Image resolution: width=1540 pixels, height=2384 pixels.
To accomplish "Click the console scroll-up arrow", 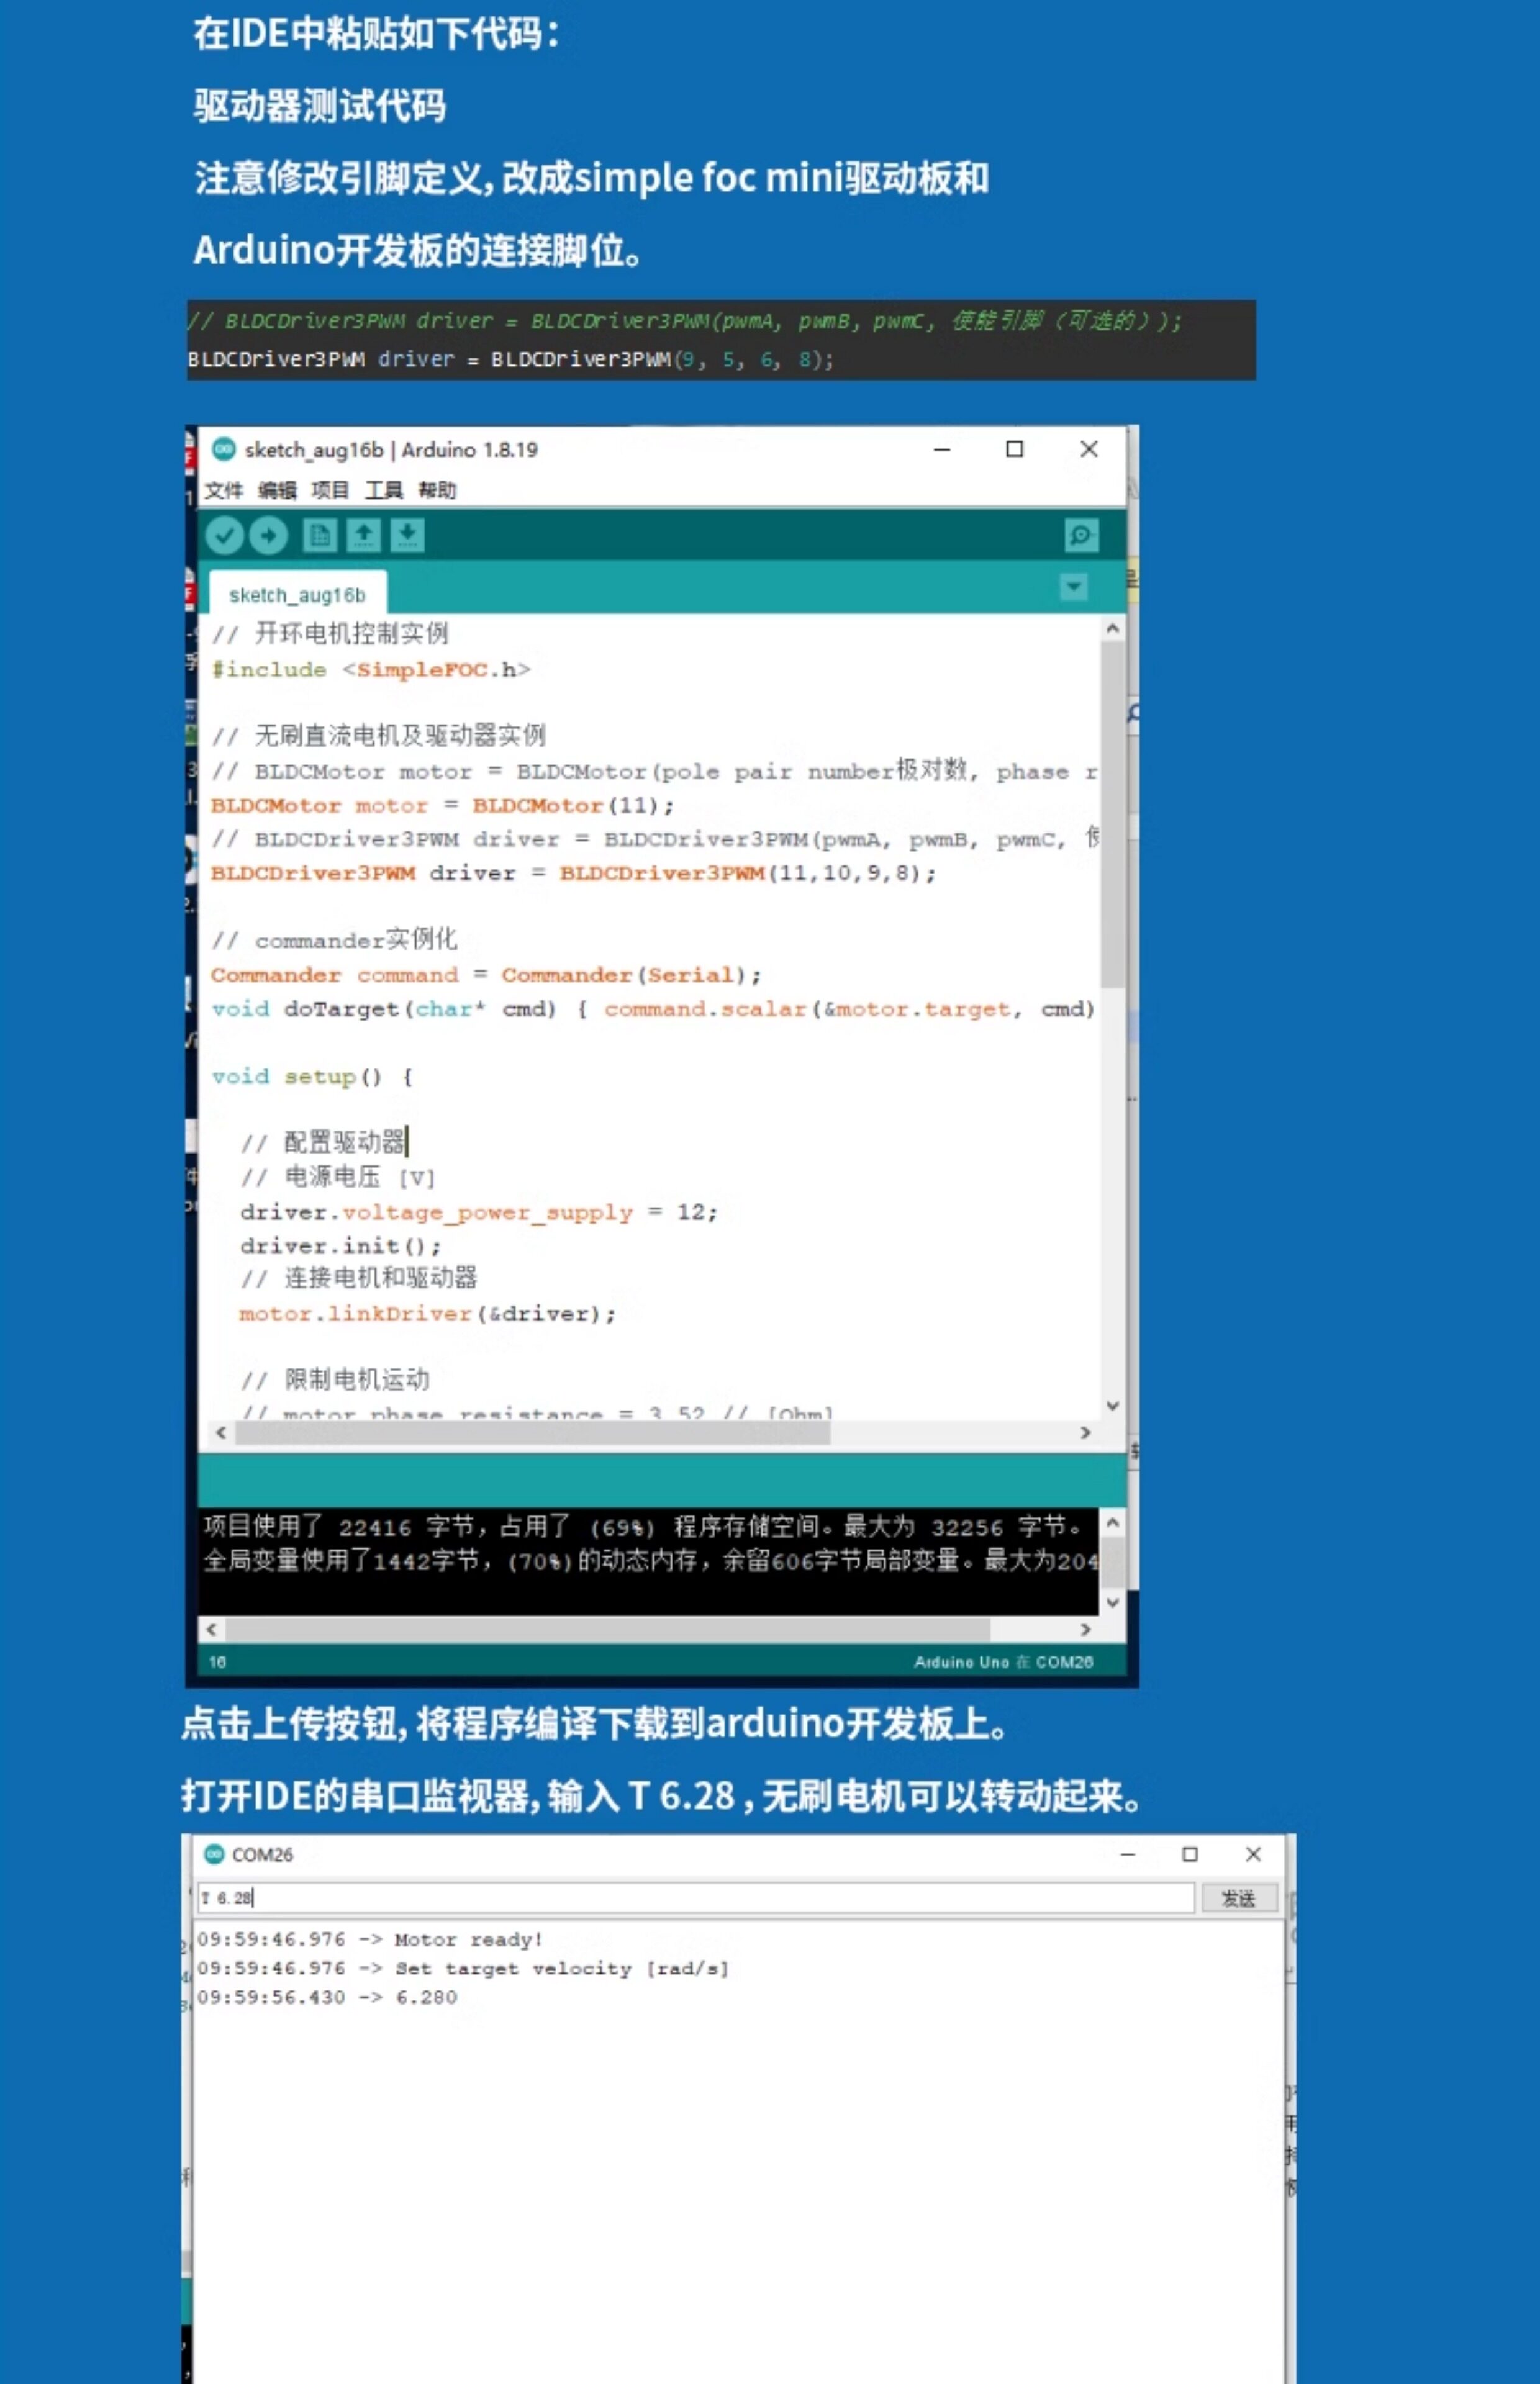I will (1112, 1522).
